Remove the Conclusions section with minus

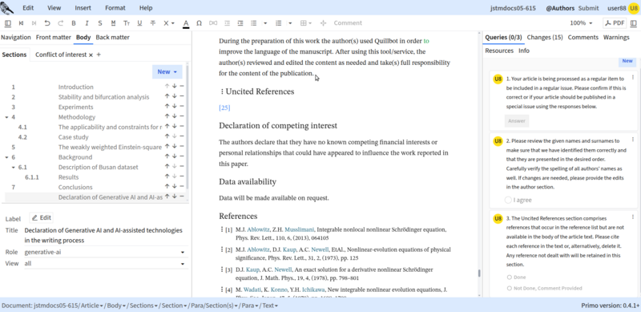pyautogui.click(x=182, y=187)
